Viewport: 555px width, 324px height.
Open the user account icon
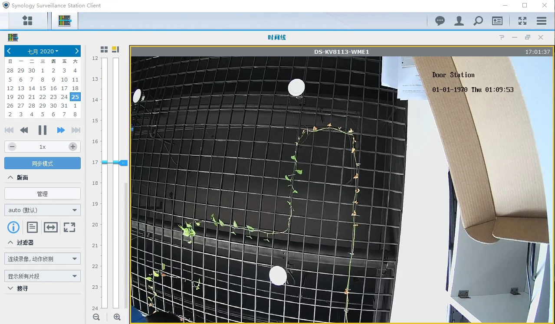(x=459, y=21)
